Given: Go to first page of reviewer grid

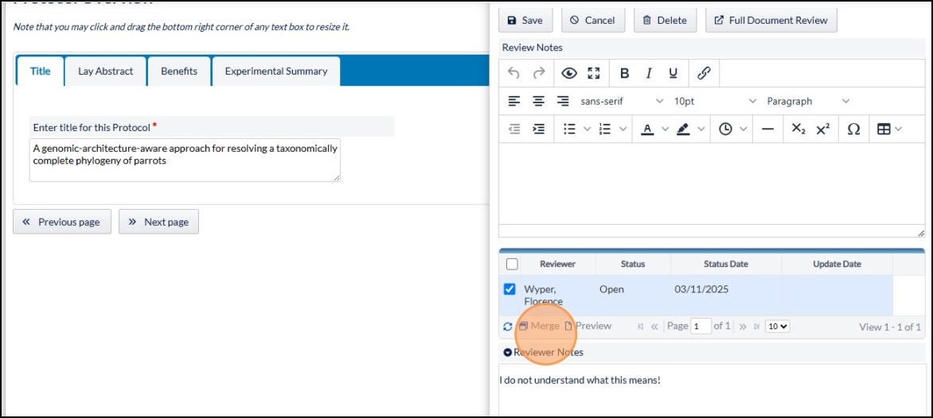Looking at the screenshot, I should pyautogui.click(x=640, y=326).
